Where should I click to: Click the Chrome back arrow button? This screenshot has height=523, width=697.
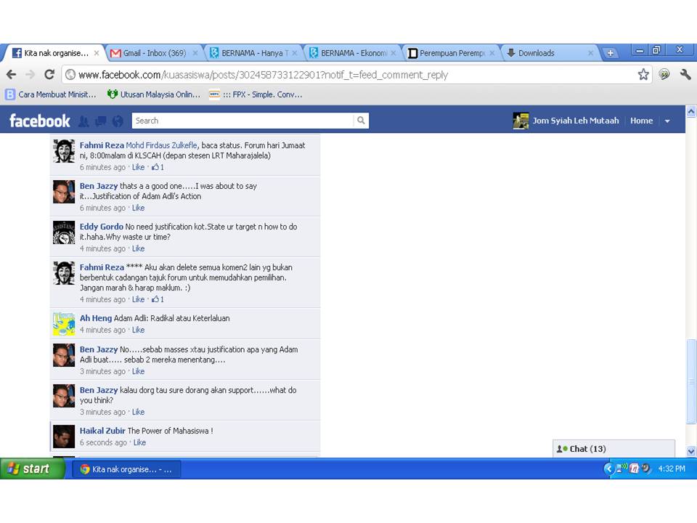12,74
